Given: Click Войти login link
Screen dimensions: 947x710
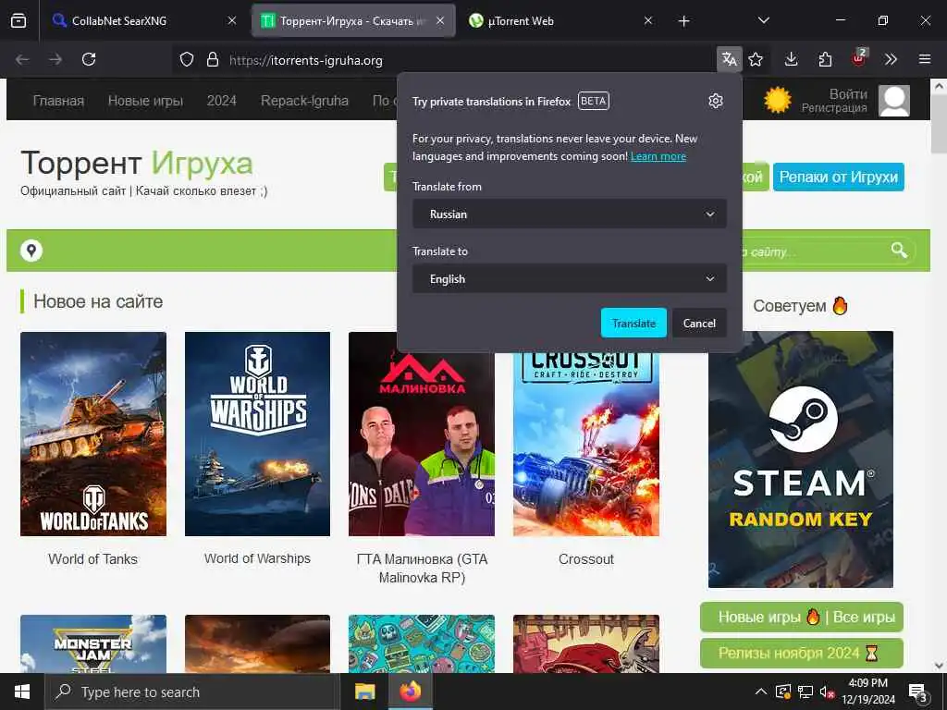Looking at the screenshot, I should pyautogui.click(x=848, y=93).
